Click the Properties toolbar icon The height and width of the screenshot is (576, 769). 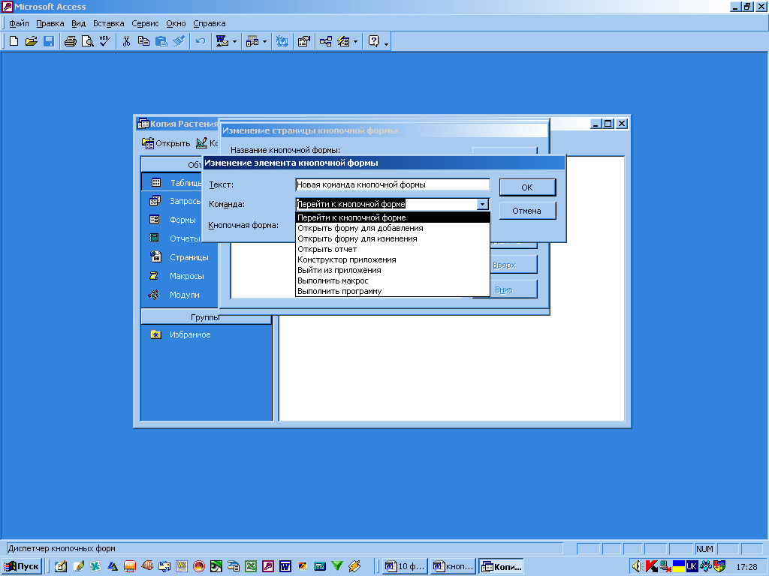pos(303,42)
